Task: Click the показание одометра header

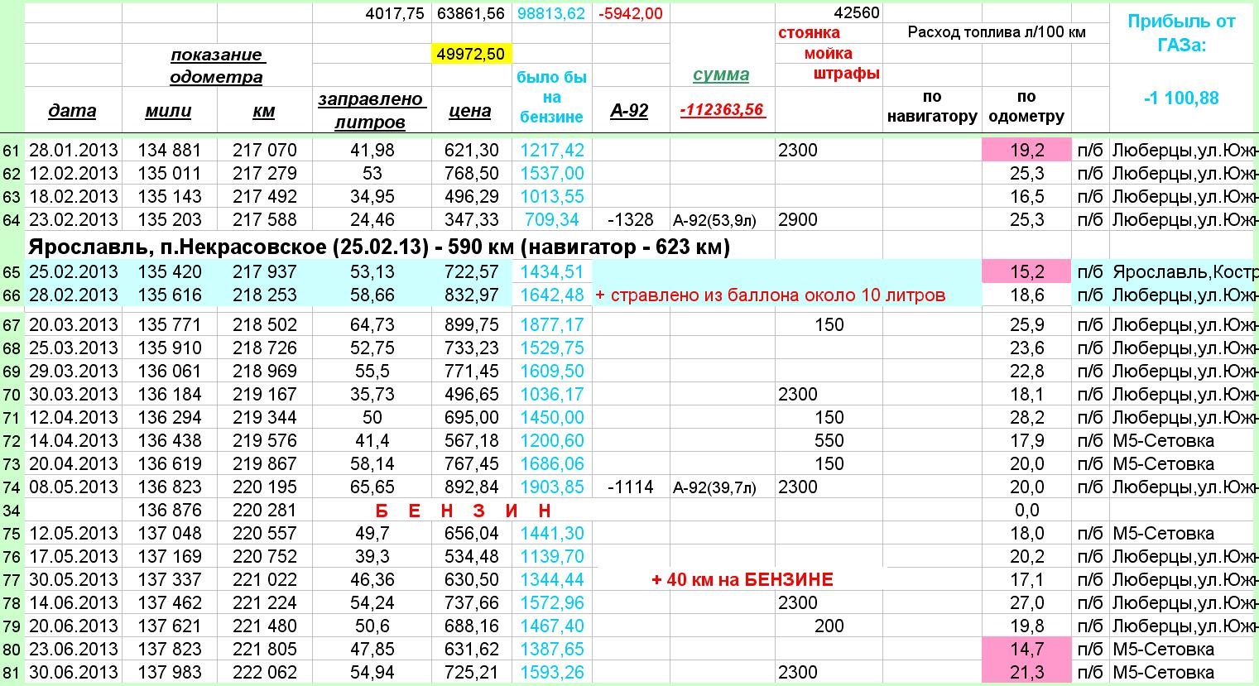Action: pos(216,65)
